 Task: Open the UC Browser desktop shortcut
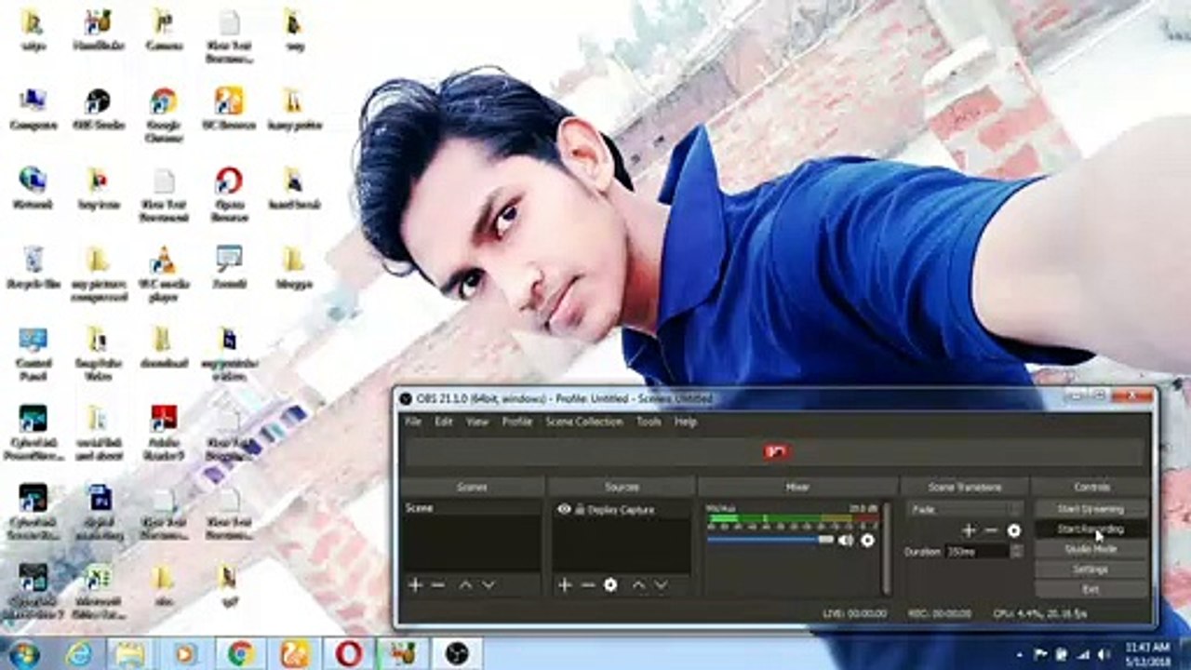[229, 108]
